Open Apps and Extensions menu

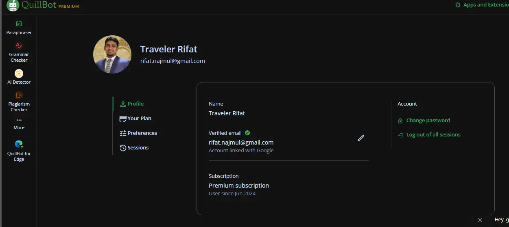[482, 5]
